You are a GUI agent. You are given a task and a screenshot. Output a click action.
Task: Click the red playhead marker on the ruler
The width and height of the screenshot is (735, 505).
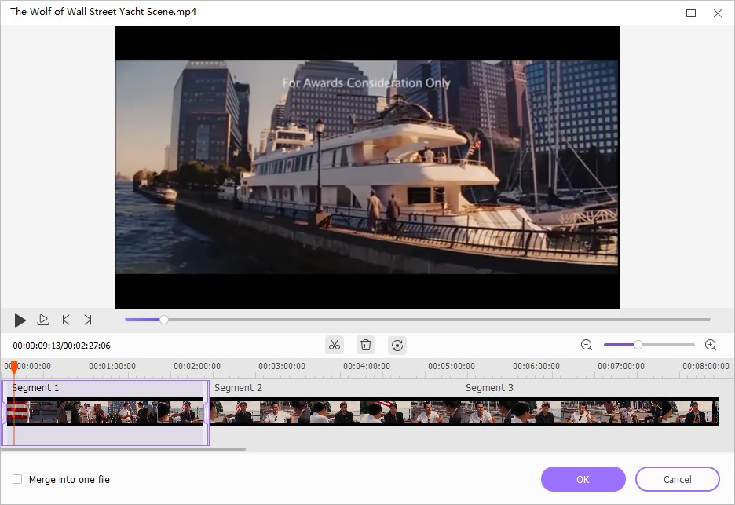[14, 367]
